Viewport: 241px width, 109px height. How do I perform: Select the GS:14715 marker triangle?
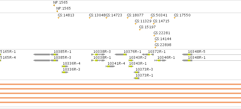154,24
